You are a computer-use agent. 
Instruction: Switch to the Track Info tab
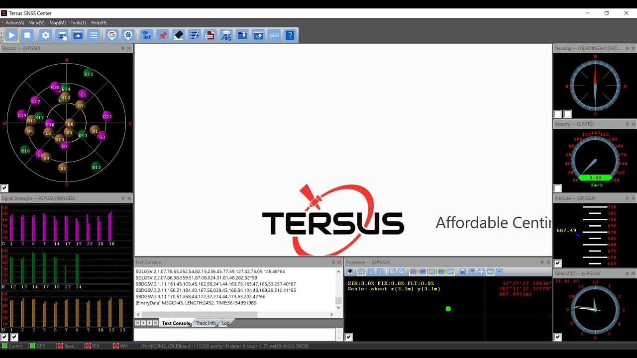coord(206,323)
